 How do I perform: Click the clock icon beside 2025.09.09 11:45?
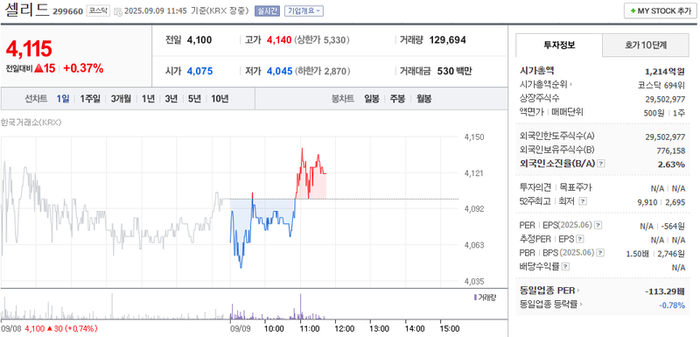click(118, 11)
